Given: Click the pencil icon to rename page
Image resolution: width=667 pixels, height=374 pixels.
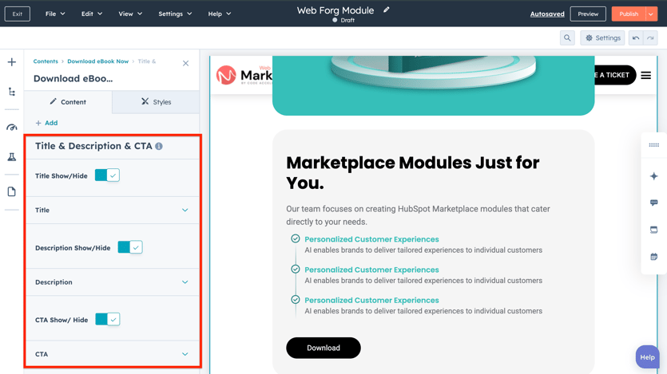Looking at the screenshot, I should click(x=387, y=10).
